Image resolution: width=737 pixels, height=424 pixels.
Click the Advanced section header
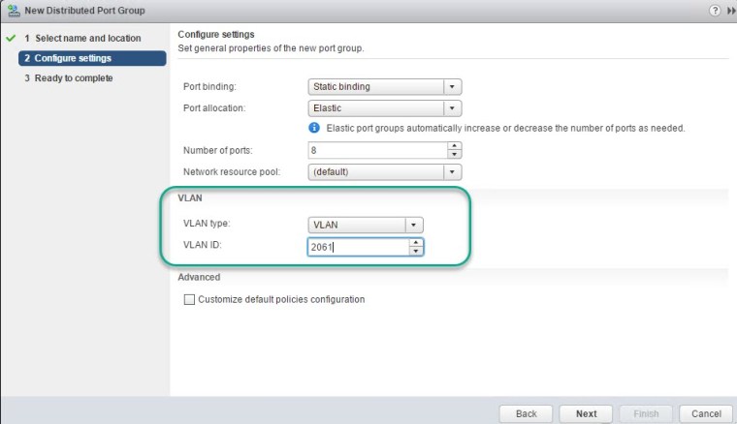199,277
